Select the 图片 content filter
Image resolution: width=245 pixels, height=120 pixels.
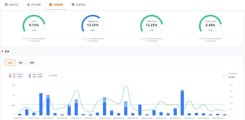click(21, 63)
